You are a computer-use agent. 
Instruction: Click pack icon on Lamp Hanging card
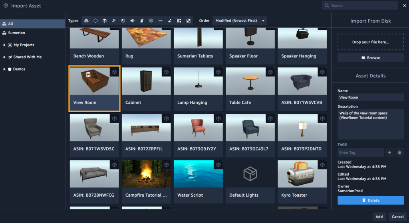coord(218,72)
